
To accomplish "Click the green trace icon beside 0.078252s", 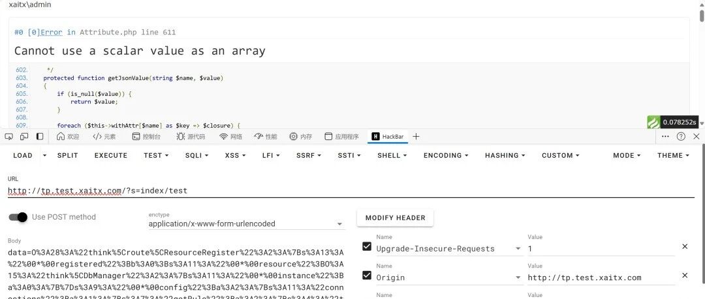I will (x=653, y=122).
